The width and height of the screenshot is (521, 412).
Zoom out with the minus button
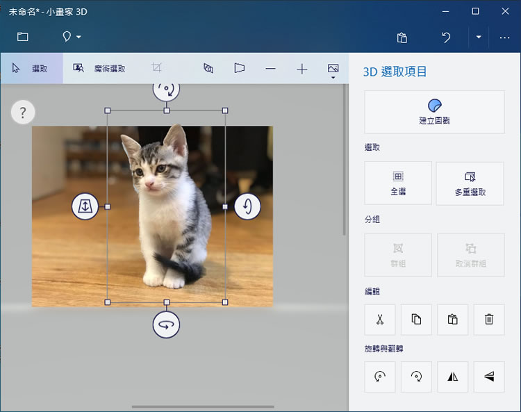click(270, 69)
